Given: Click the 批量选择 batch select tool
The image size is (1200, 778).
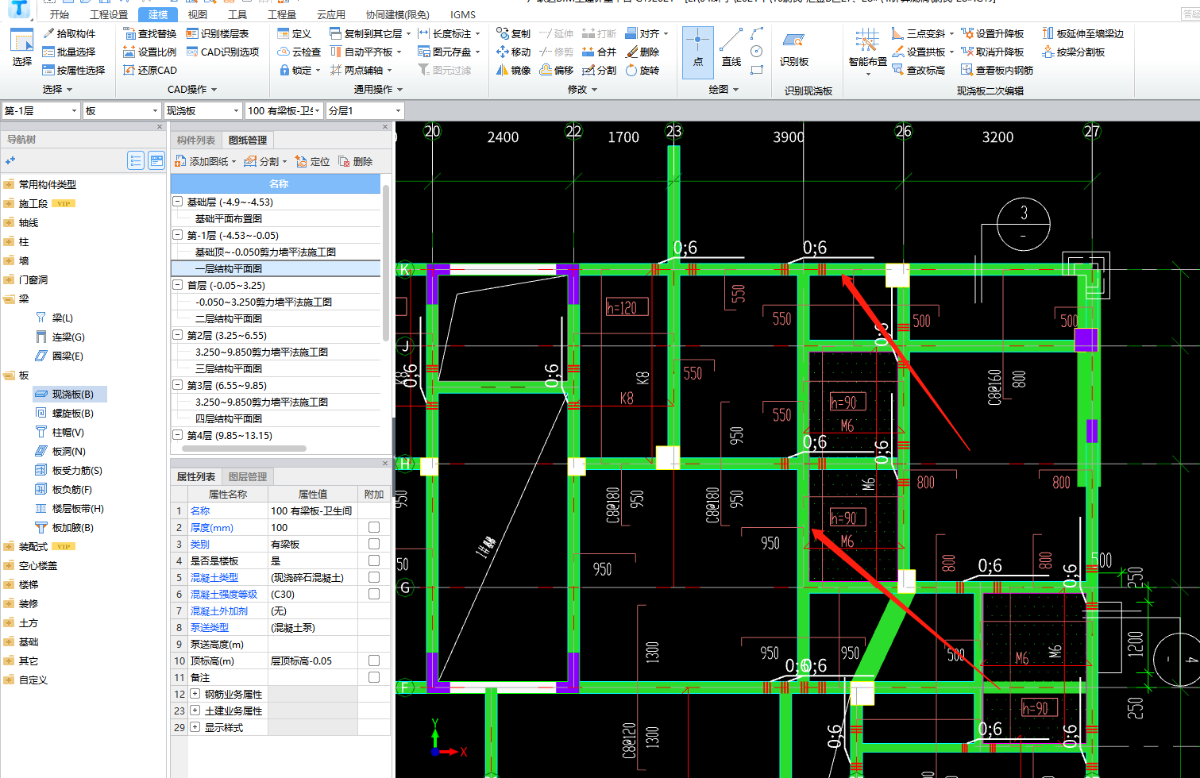Looking at the screenshot, I should pyautogui.click(x=69, y=52).
